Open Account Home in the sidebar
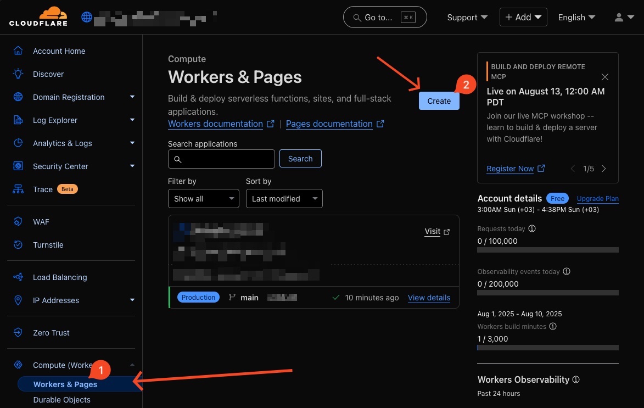Screen dimensions: 644x408 point(59,51)
